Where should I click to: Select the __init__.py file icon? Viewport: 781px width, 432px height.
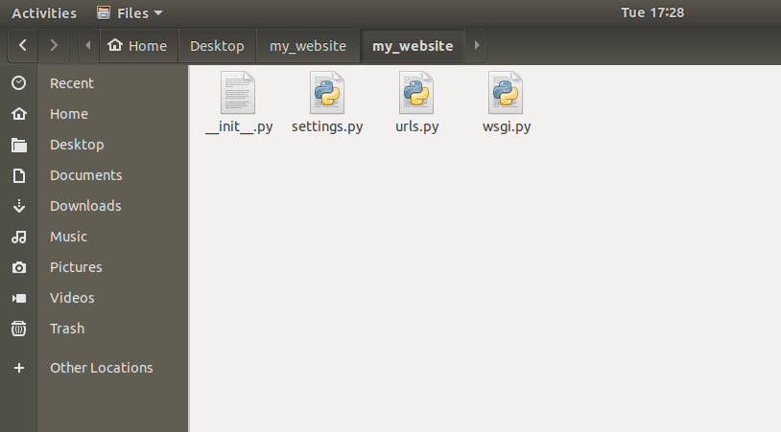[238, 93]
